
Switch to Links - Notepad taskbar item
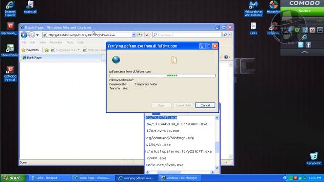click(50, 178)
